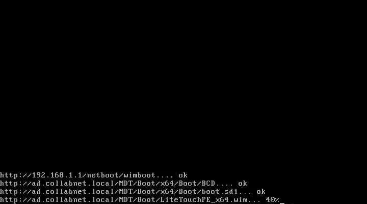Click x64 path segment in boot.sdi line
367x204 pixels.
click(167, 192)
